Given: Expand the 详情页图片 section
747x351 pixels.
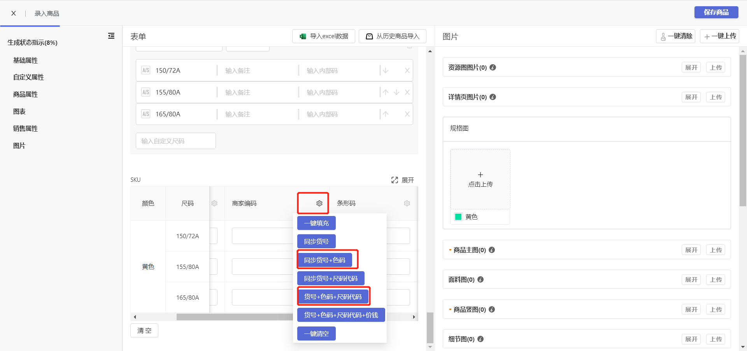Looking at the screenshot, I should (691, 97).
